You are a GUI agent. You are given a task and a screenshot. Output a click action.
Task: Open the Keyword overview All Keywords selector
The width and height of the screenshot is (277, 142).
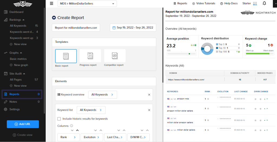pos(103,95)
